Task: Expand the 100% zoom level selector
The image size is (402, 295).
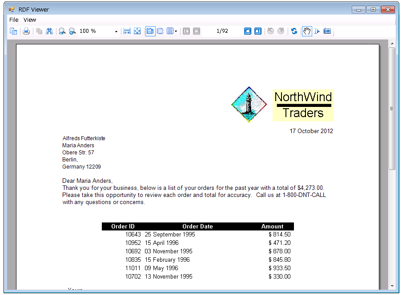Action: (x=116, y=31)
